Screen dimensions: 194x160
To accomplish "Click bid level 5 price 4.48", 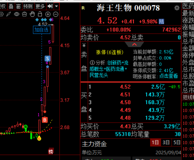I will tap(125, 118).
